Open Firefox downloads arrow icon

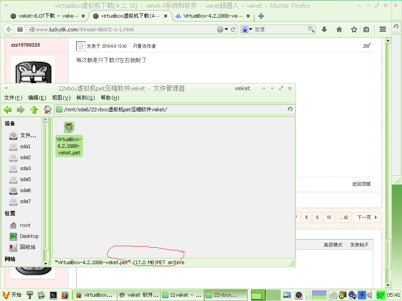pos(324,29)
